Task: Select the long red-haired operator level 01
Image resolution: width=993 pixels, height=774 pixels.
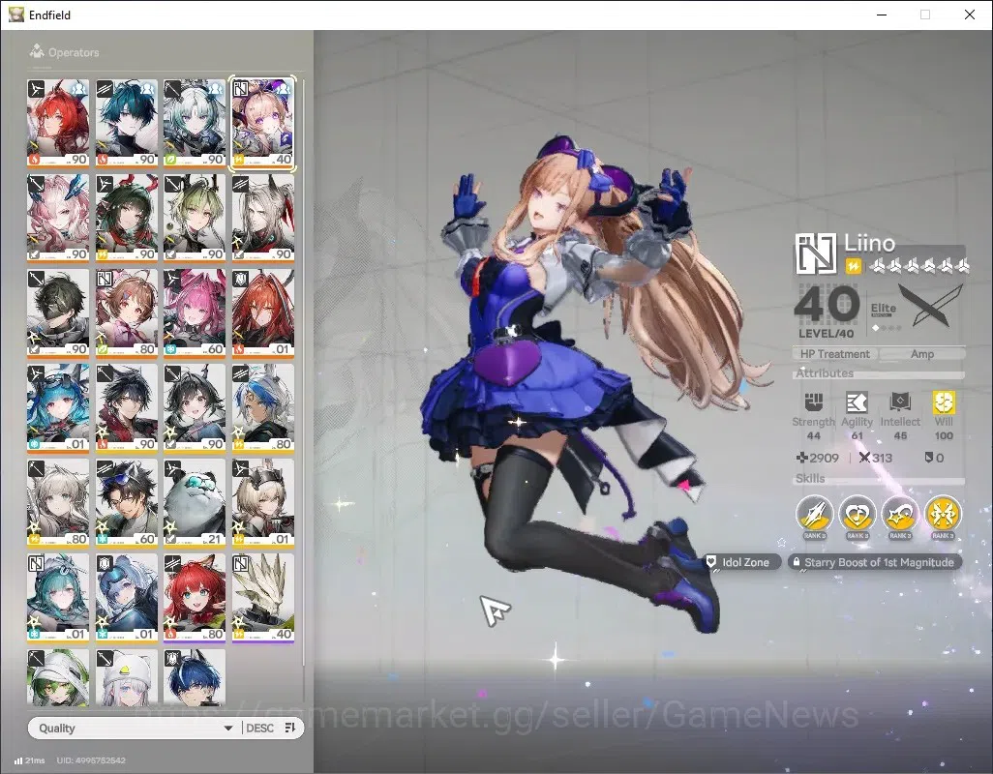Action: point(263,313)
